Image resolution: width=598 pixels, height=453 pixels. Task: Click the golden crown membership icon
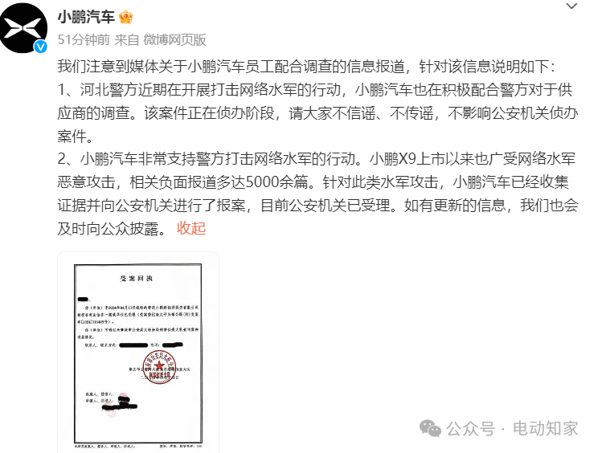pyautogui.click(x=125, y=17)
